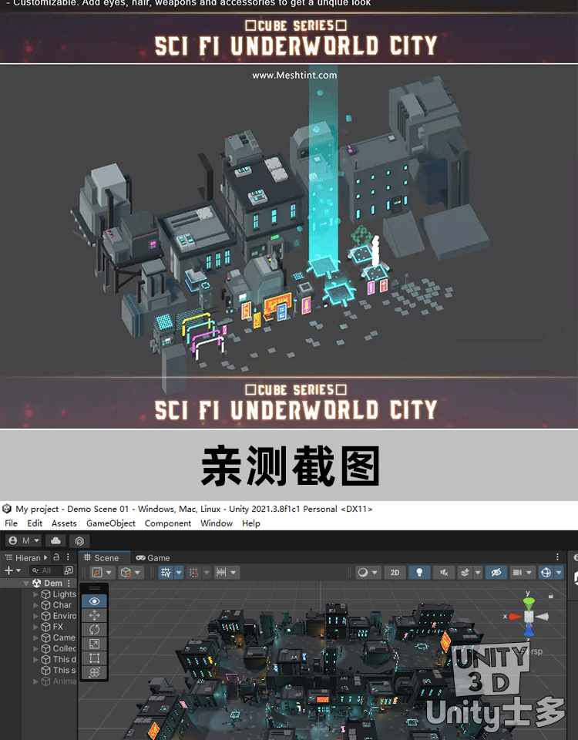Click the tool handle pivot position icon
The image size is (578, 740).
point(97,573)
